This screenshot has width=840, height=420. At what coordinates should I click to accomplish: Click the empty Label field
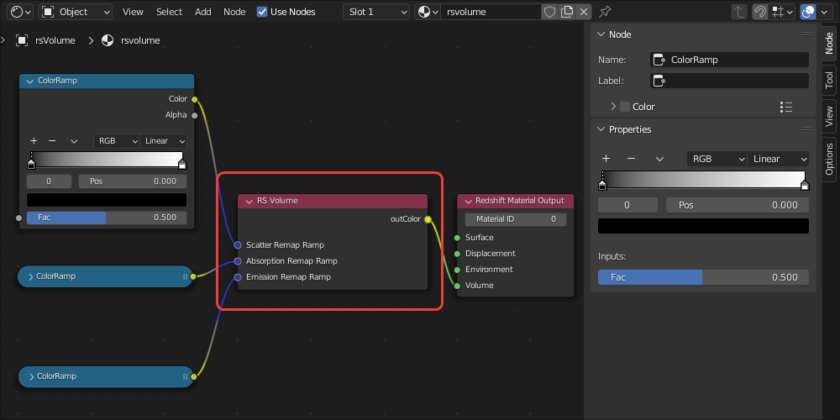click(730, 81)
